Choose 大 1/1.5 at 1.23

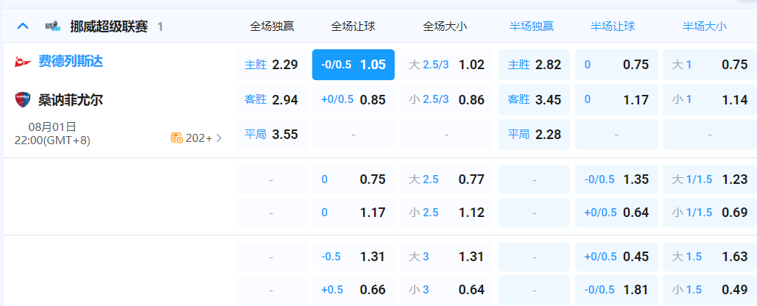point(709,179)
